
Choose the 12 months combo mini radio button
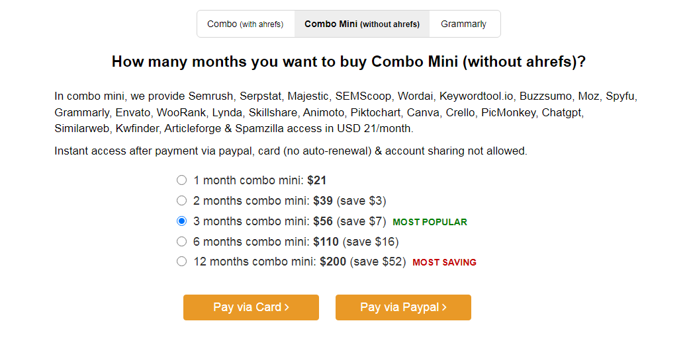click(x=182, y=262)
